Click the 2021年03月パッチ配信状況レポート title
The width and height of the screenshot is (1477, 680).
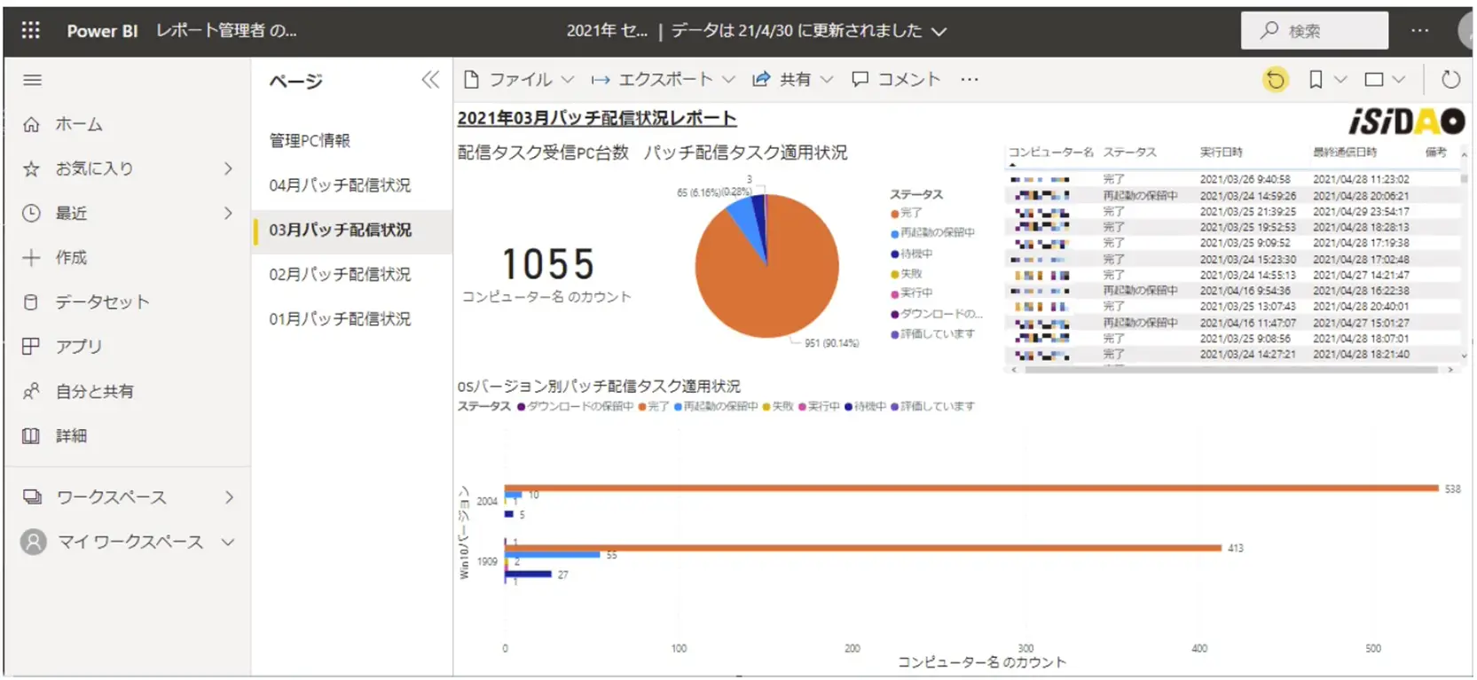[596, 118]
